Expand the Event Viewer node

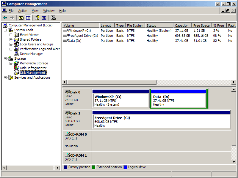click(x=11, y=35)
